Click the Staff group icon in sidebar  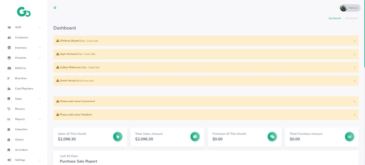(x=9, y=27)
